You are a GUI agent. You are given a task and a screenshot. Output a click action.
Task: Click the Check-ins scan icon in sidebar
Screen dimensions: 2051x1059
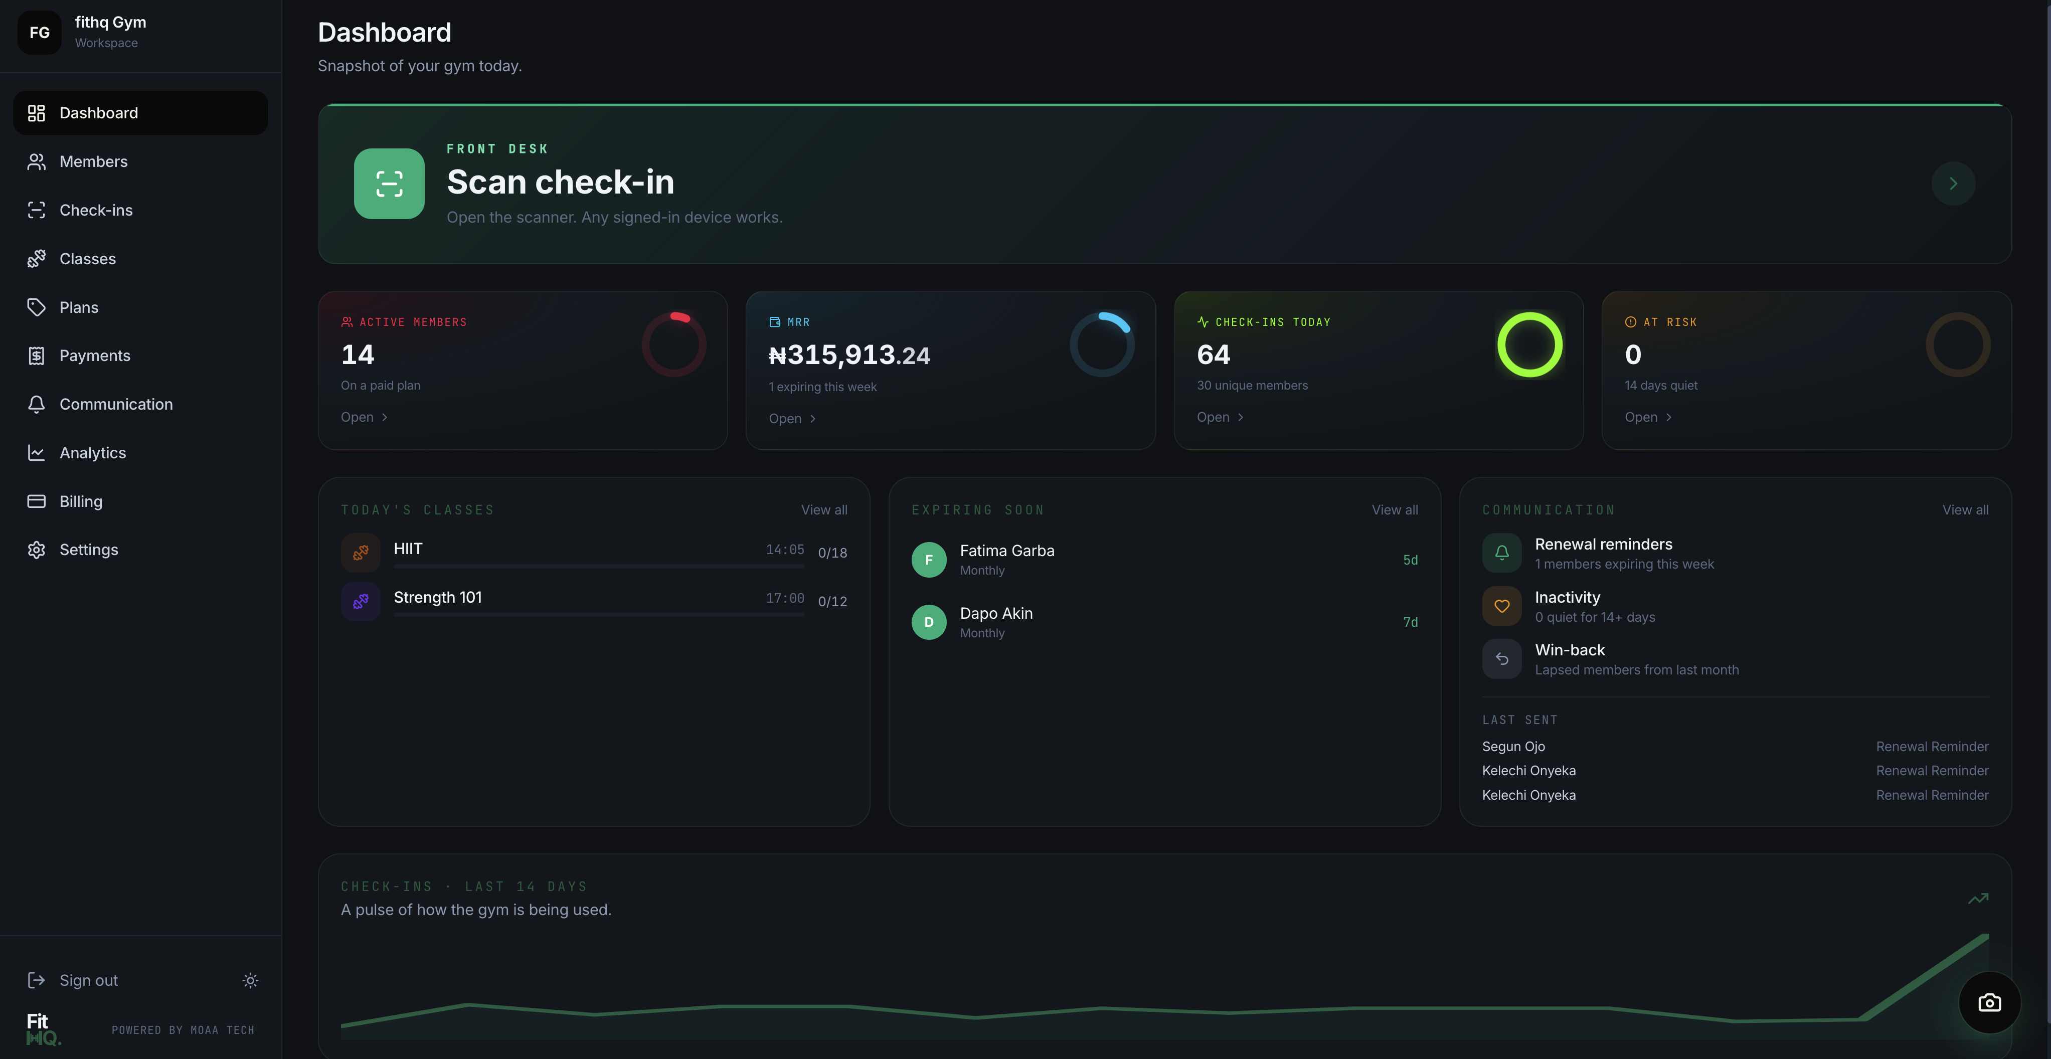36,210
